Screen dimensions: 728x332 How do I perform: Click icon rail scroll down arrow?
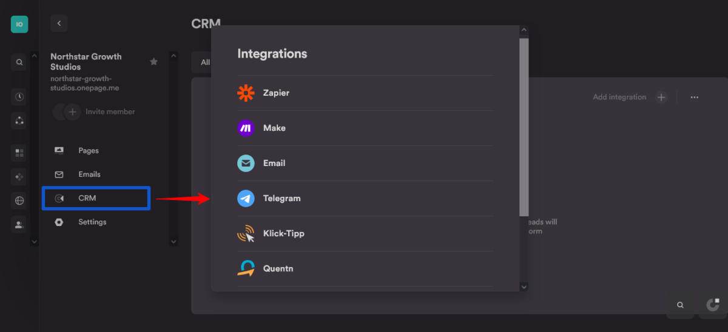(34, 241)
